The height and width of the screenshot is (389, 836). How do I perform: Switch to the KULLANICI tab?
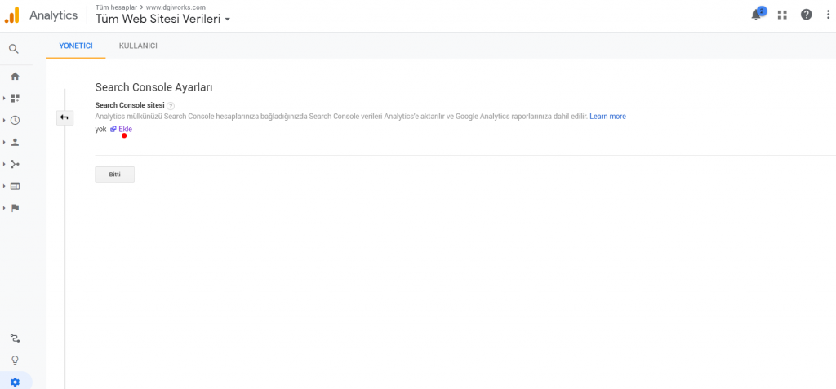(138, 46)
